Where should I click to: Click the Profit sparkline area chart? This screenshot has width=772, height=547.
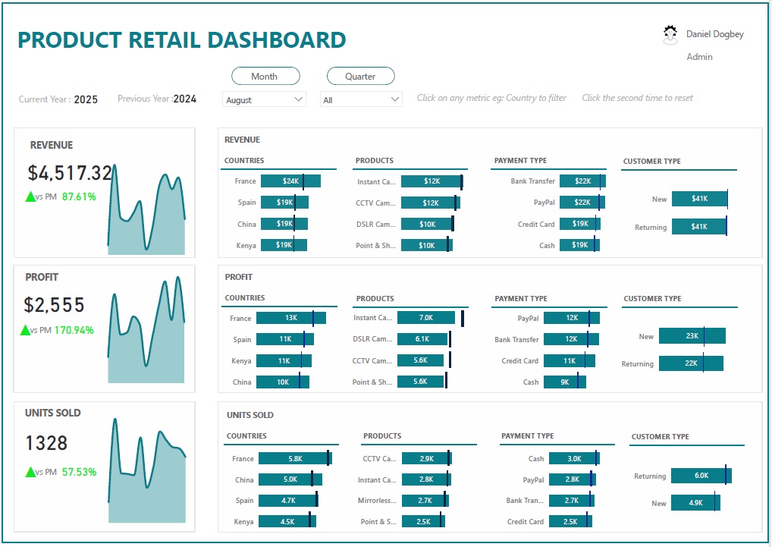(146, 329)
